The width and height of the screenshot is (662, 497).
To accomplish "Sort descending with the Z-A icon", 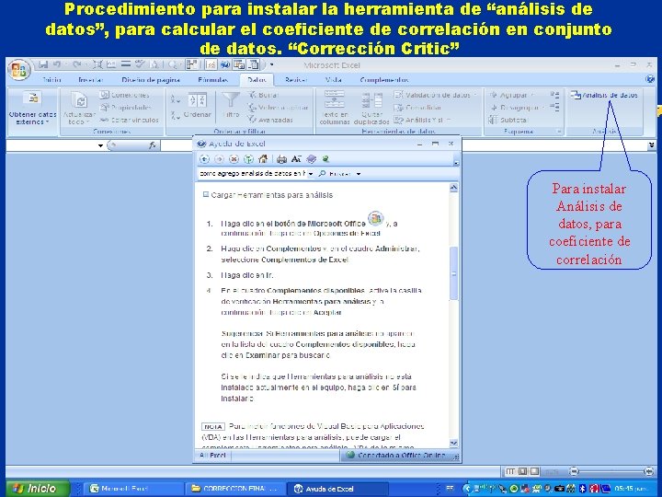I will click(x=176, y=115).
